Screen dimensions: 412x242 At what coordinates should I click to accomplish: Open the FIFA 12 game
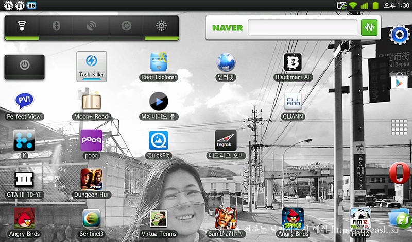click(x=360, y=222)
